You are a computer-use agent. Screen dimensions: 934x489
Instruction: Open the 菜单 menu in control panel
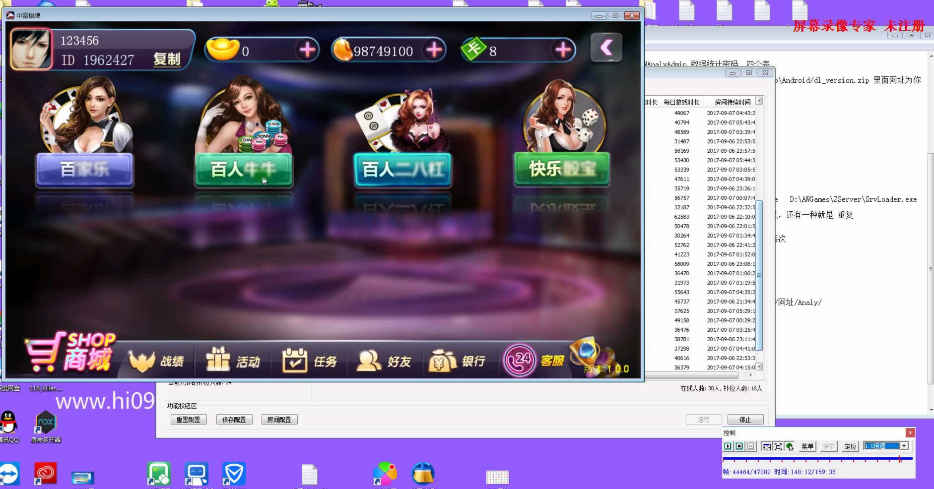point(807,446)
